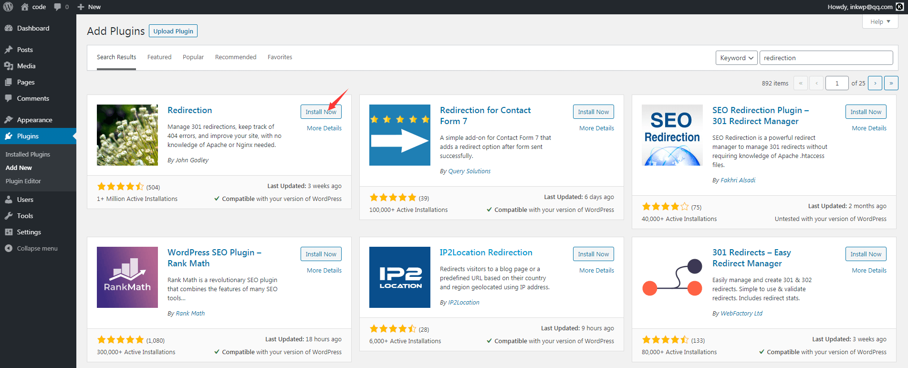
Task: Switch to the Popular tab
Action: point(193,57)
